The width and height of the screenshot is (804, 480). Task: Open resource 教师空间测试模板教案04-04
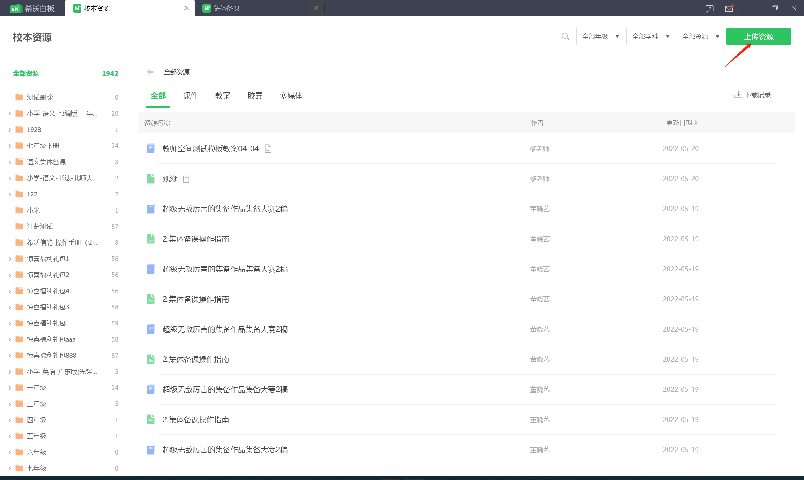211,149
